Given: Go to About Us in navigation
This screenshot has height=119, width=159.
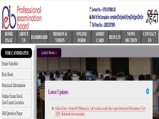Looking at the screenshot, I should (24, 37).
